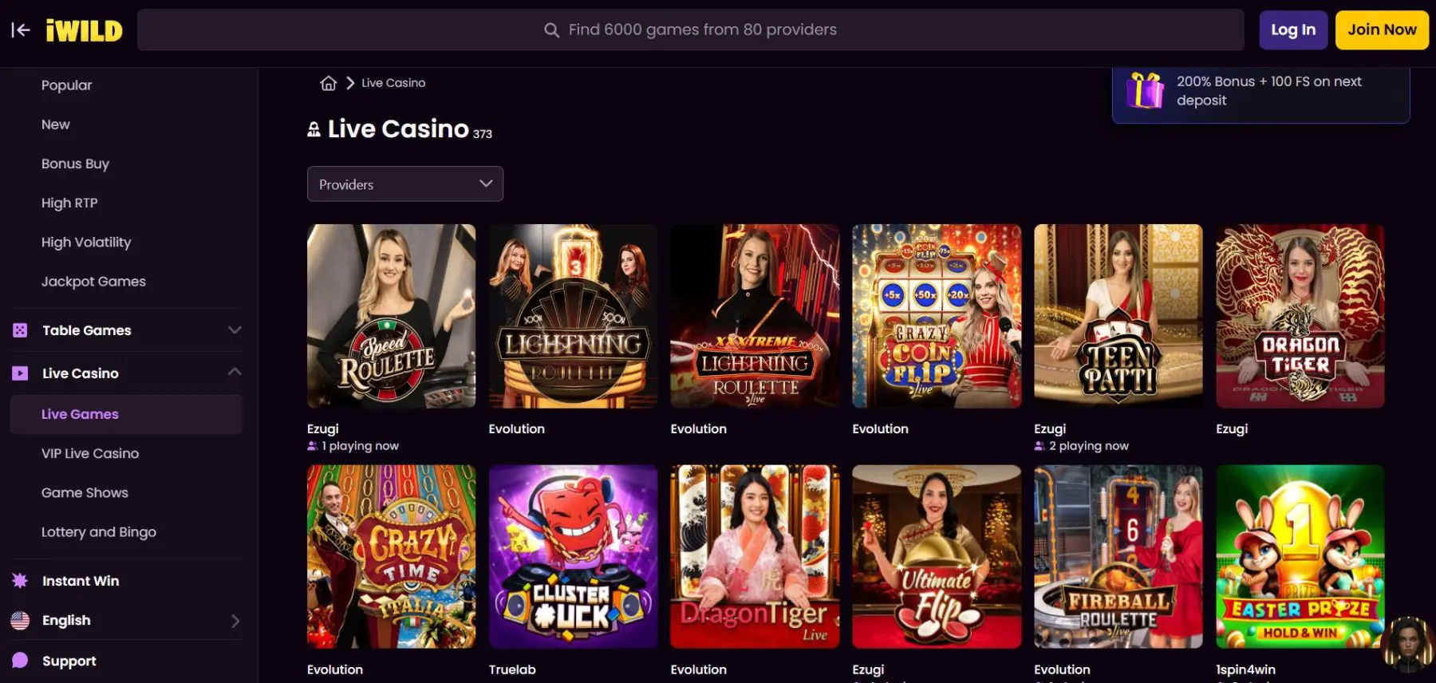The image size is (1436, 683).
Task: Expand the English language chevron
Action: (x=235, y=621)
